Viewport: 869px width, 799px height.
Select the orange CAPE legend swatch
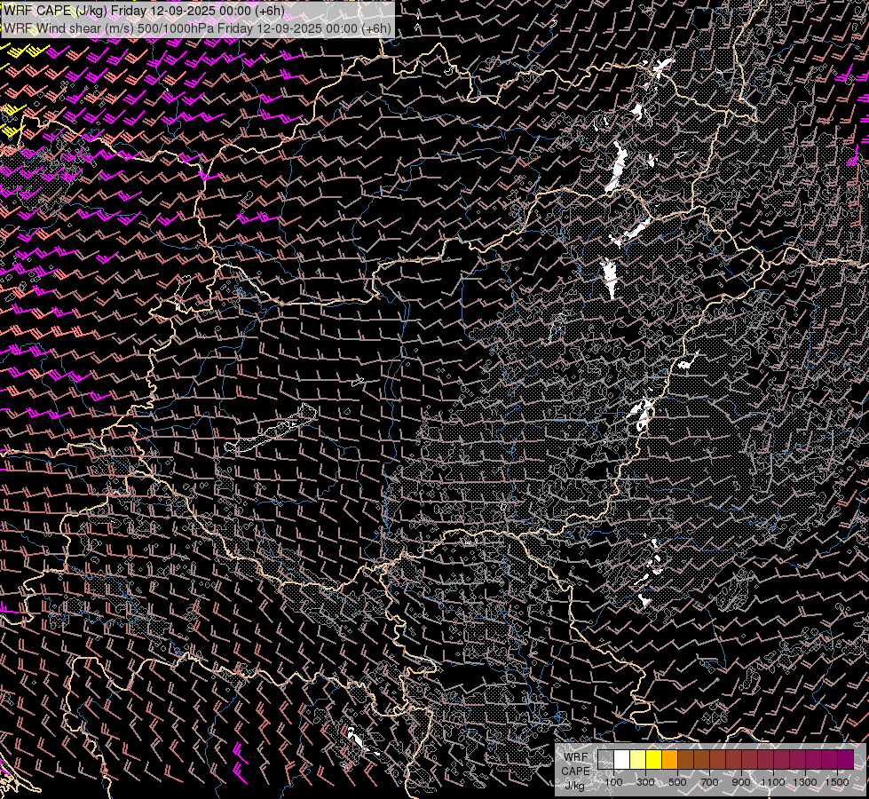coord(669,760)
